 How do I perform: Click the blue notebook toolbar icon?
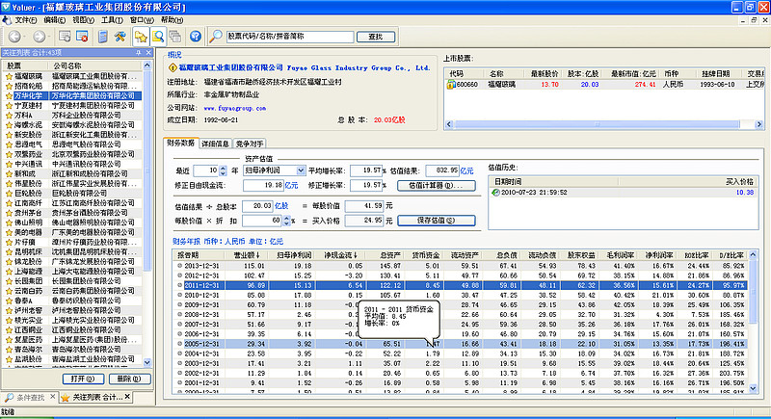point(103,37)
